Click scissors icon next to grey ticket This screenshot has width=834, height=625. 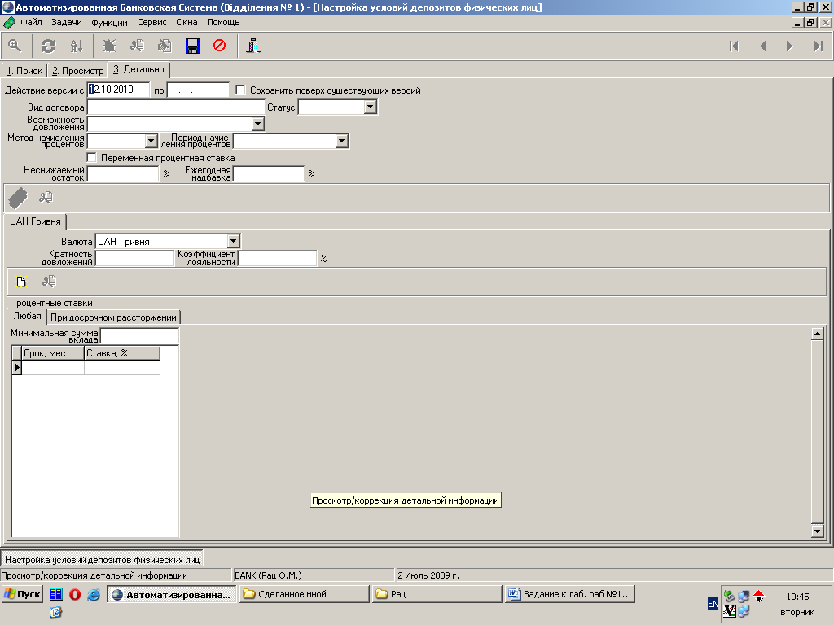coord(46,198)
